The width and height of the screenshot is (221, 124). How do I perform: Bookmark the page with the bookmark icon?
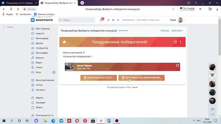[x=200, y=9]
